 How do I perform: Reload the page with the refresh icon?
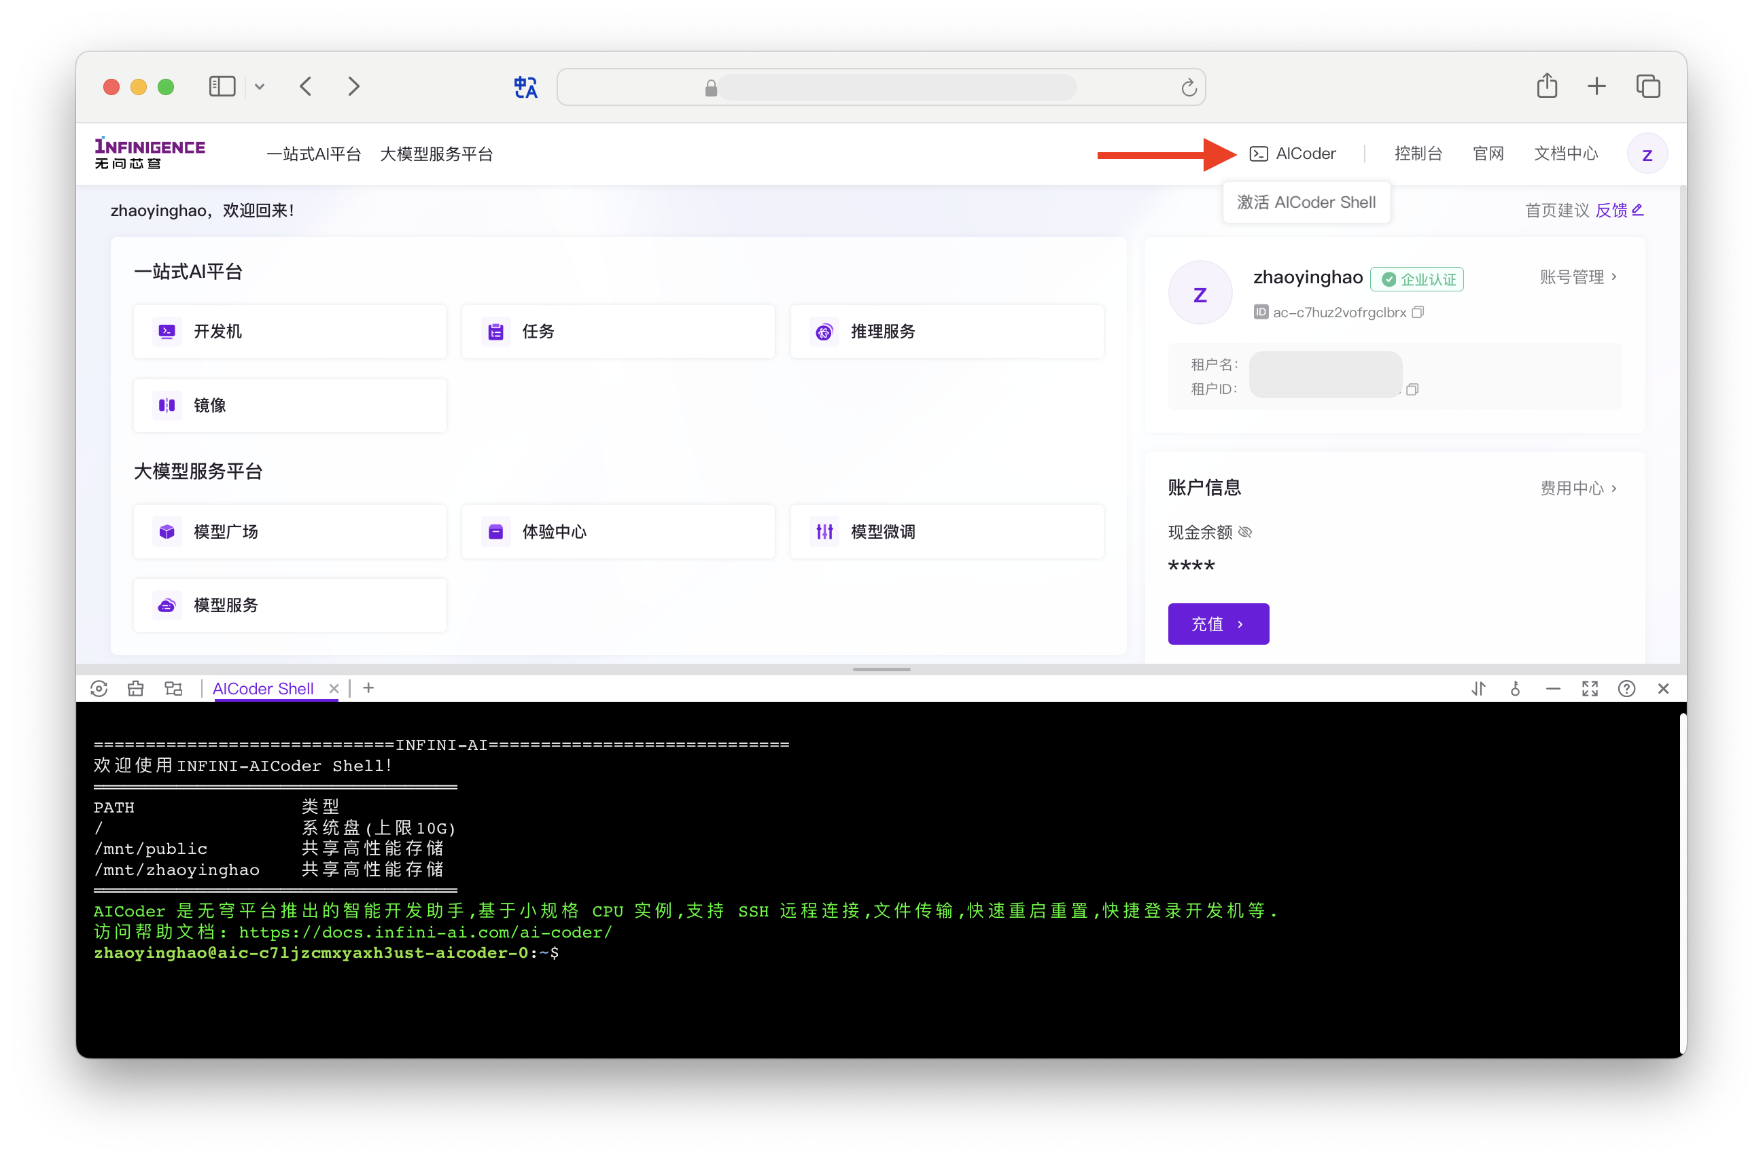pos(1188,88)
